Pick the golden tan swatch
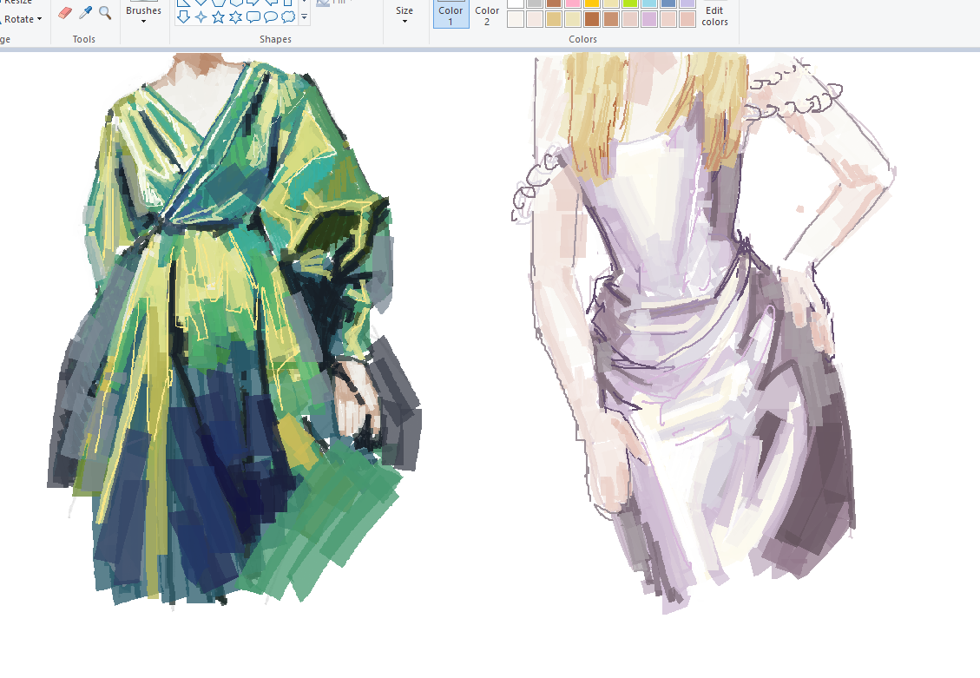Image resolution: width=980 pixels, height=678 pixels. click(554, 19)
